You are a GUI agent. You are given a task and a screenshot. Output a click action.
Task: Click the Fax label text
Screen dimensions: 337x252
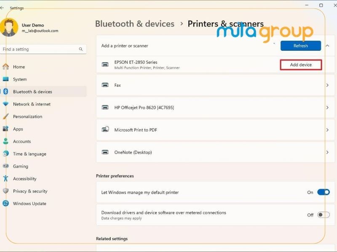pyautogui.click(x=118, y=85)
